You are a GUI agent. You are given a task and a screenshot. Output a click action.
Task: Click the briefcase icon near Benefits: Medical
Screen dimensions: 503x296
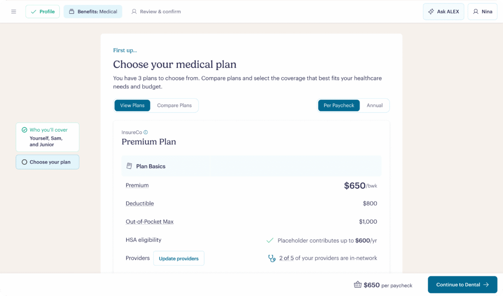73,11
